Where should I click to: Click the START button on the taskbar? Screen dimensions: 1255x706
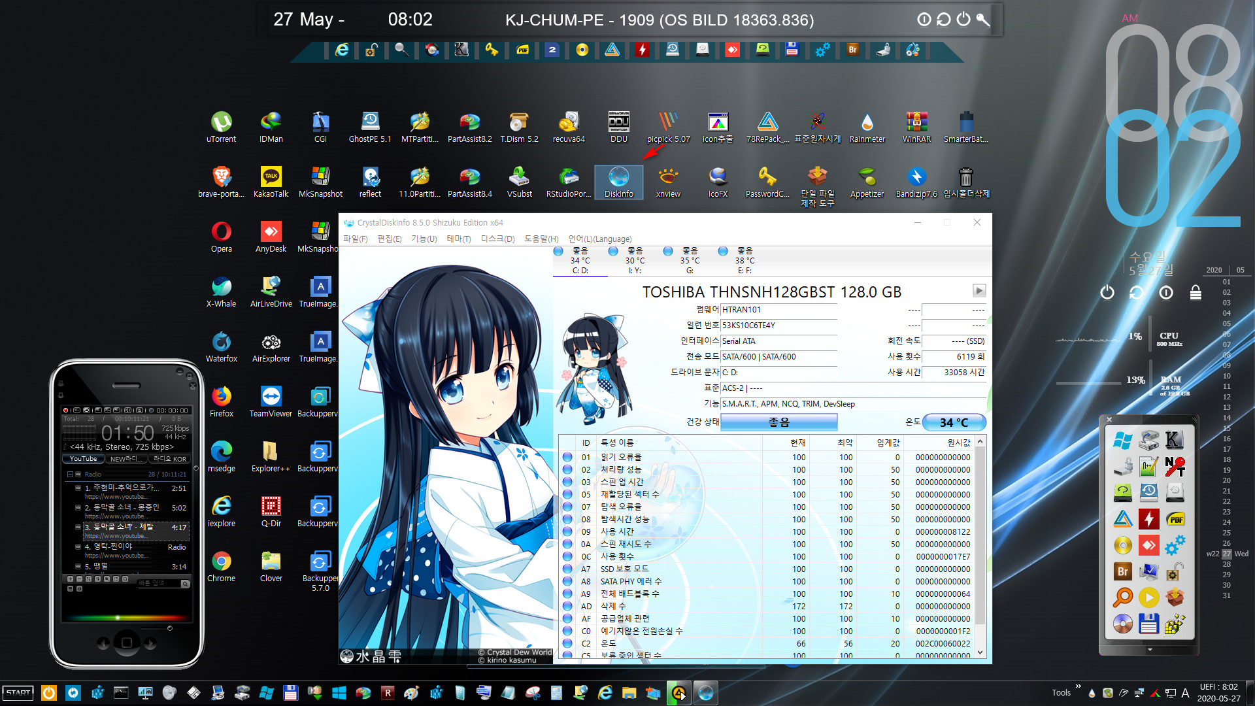(18, 693)
